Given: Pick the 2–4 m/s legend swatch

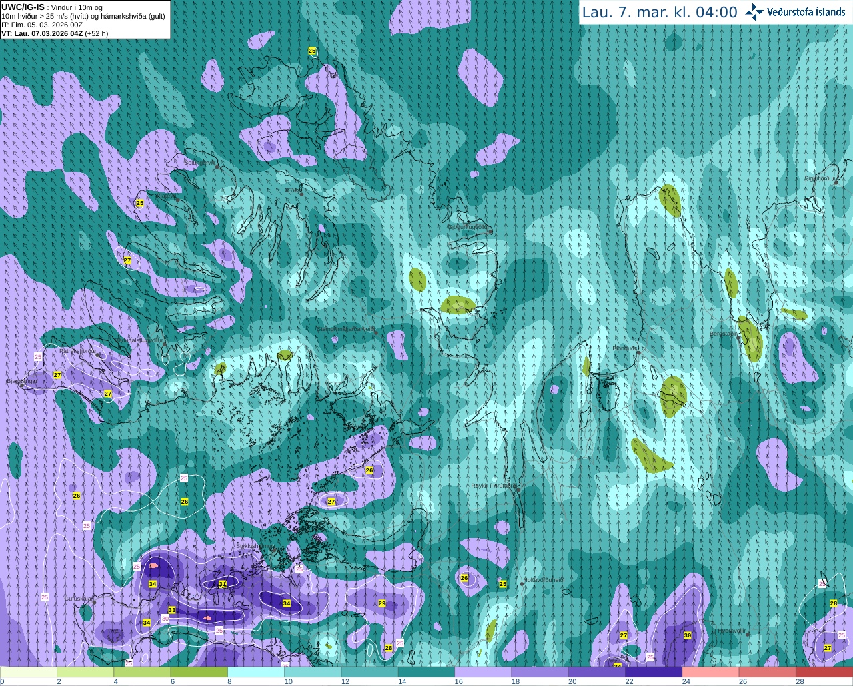Looking at the screenshot, I should click(x=85, y=672).
